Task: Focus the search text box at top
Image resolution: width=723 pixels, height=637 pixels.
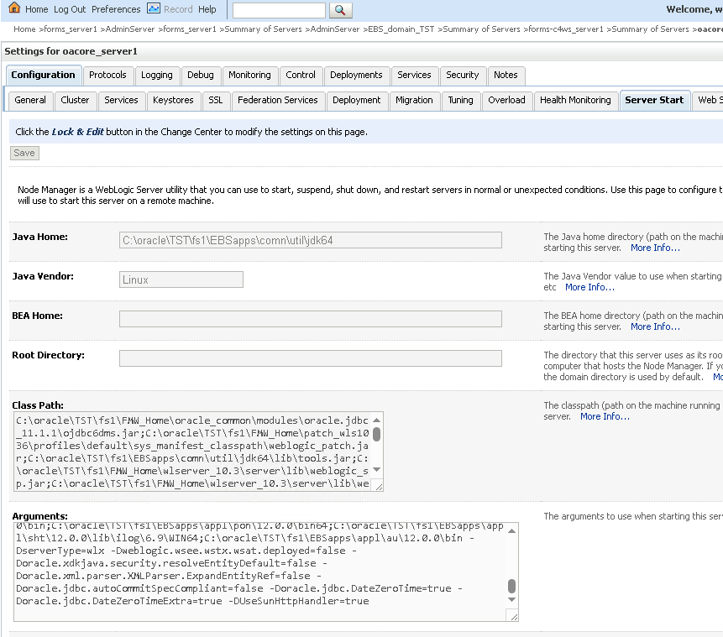Action: click(x=279, y=10)
